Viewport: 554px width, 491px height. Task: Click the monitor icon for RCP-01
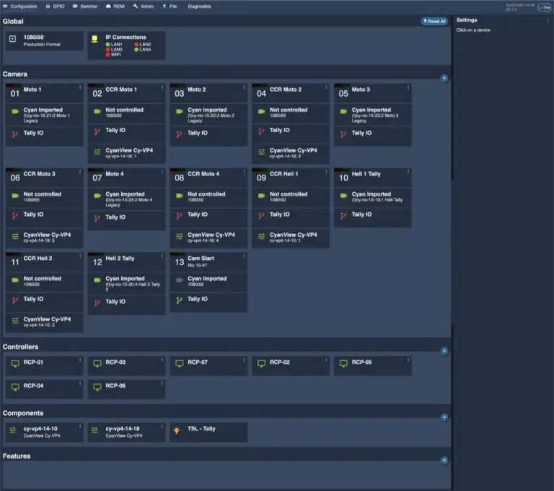(x=14, y=363)
